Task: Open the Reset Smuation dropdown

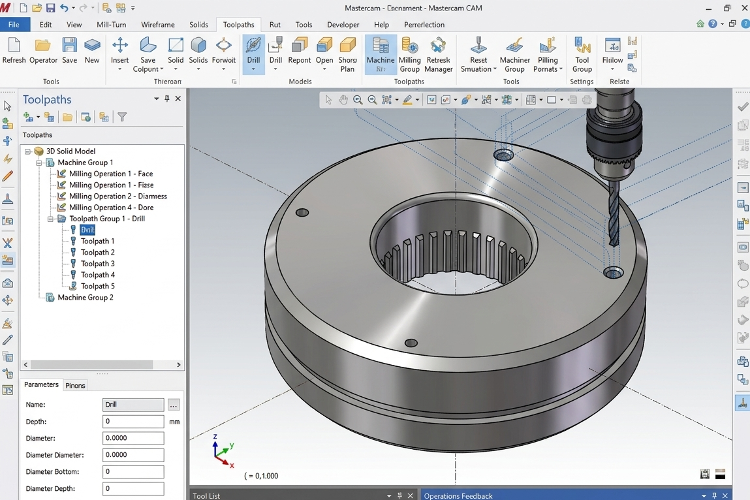Action: (x=495, y=69)
